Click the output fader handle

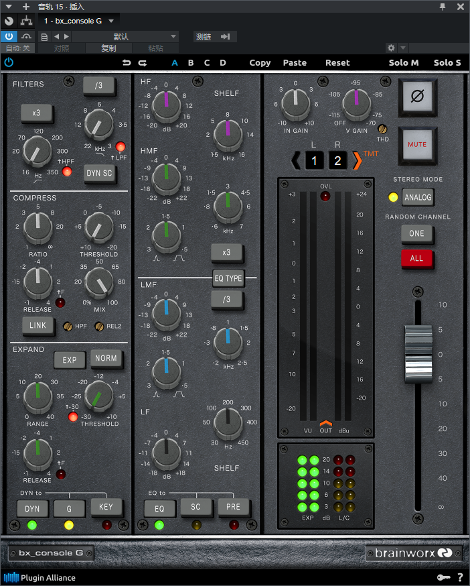coord(418,354)
